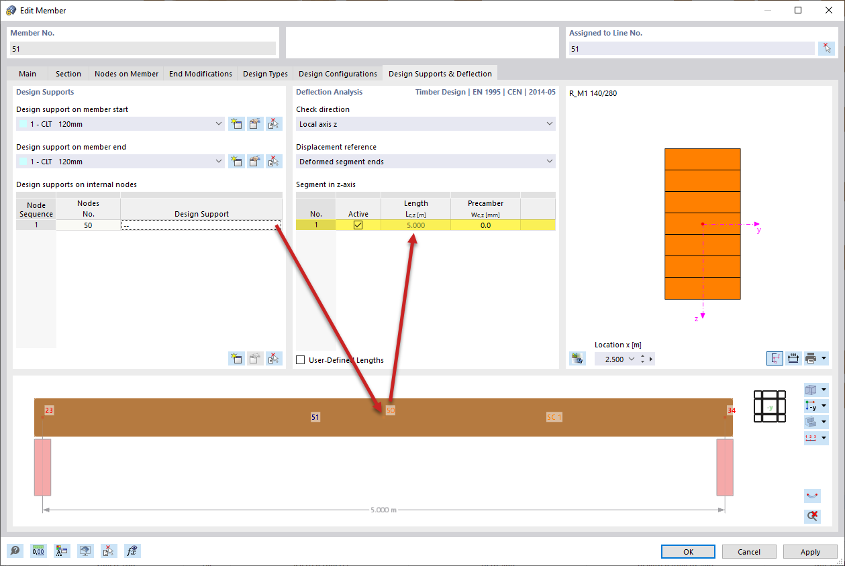
Task: Enable User-Defined Lengths checkbox
Action: [301, 360]
